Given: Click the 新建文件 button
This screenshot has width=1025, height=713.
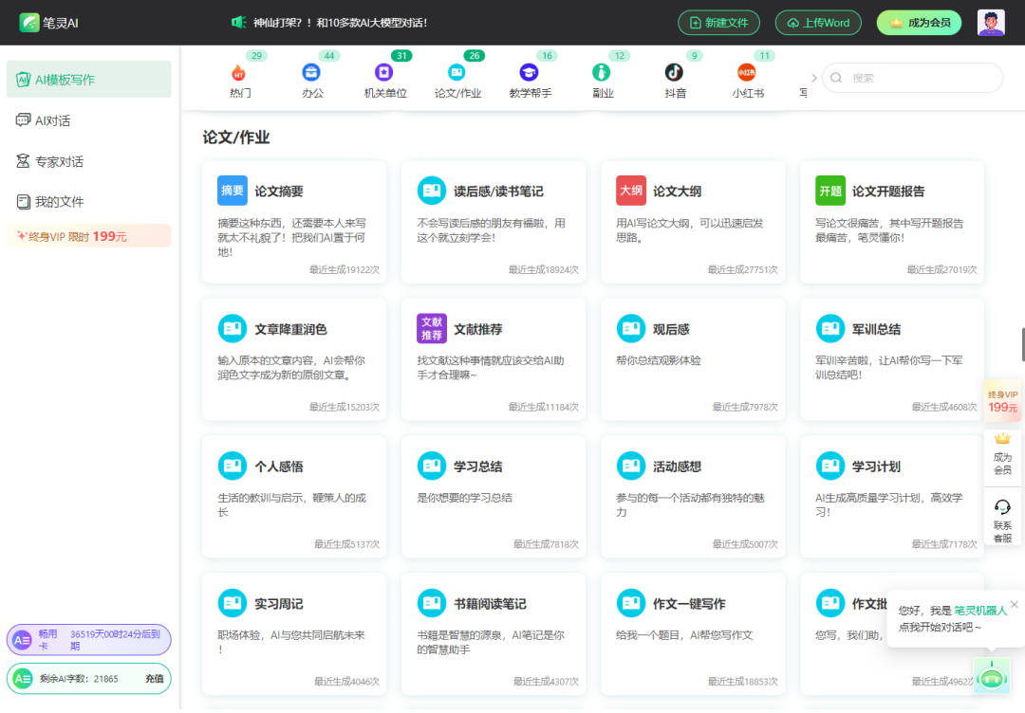Looking at the screenshot, I should coord(718,21).
